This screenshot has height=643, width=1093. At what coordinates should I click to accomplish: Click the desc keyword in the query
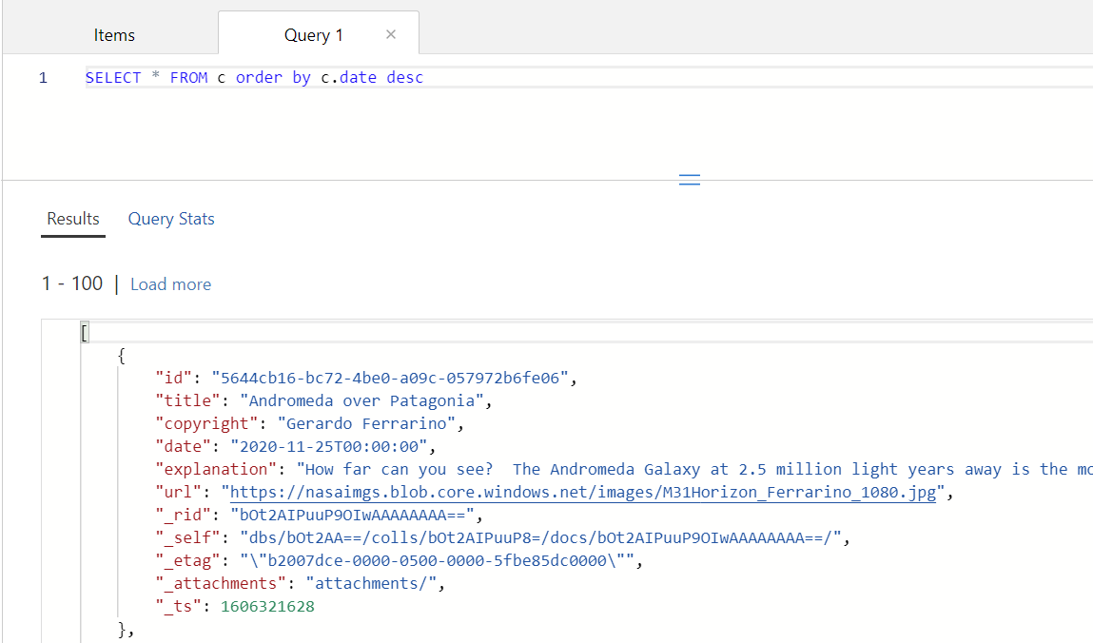[x=405, y=77]
